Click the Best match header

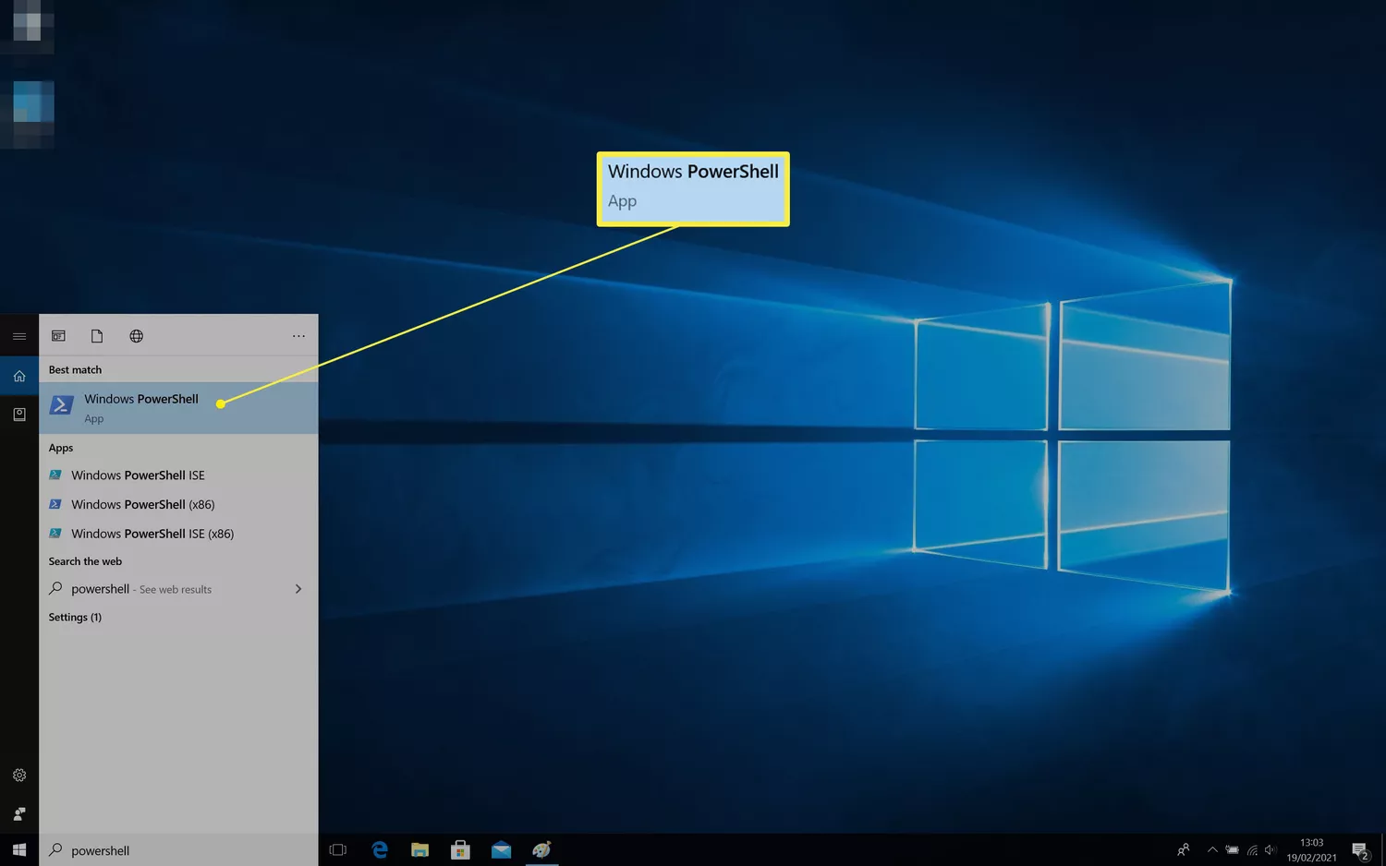75,370
